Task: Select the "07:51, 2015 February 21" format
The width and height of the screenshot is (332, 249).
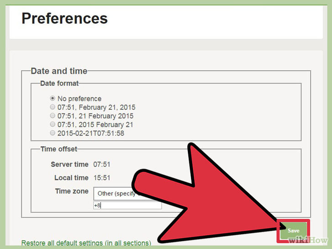Action: pos(52,124)
